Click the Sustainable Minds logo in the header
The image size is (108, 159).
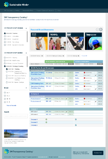16,5
